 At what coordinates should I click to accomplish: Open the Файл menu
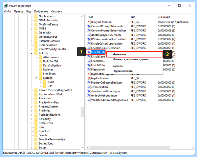pyautogui.click(x=8, y=11)
